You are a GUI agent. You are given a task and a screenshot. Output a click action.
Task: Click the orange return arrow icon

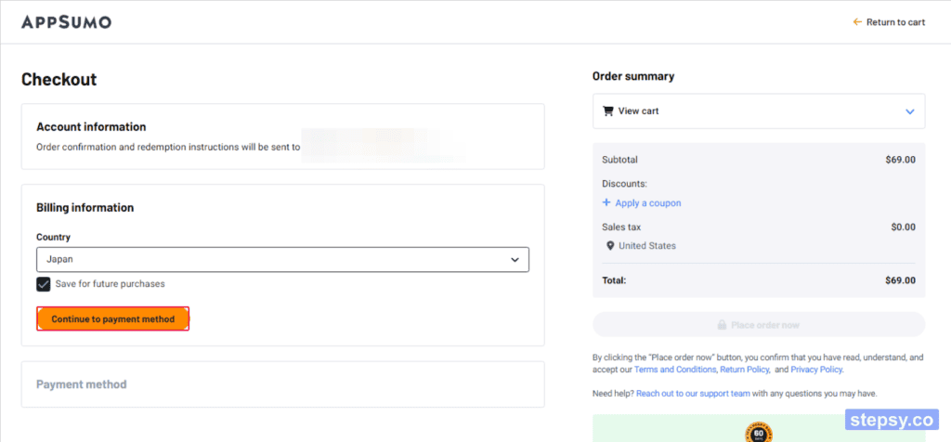(x=857, y=22)
